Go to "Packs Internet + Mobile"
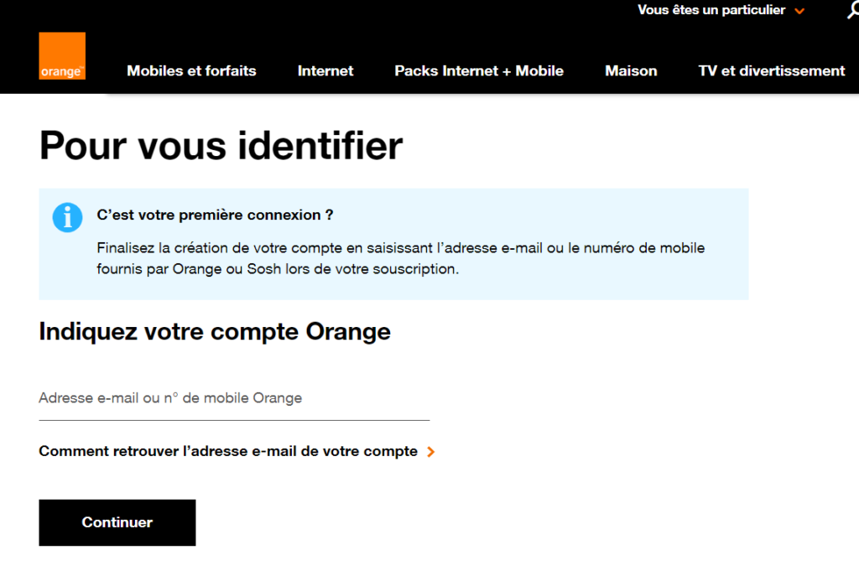859x576 pixels. click(x=479, y=71)
